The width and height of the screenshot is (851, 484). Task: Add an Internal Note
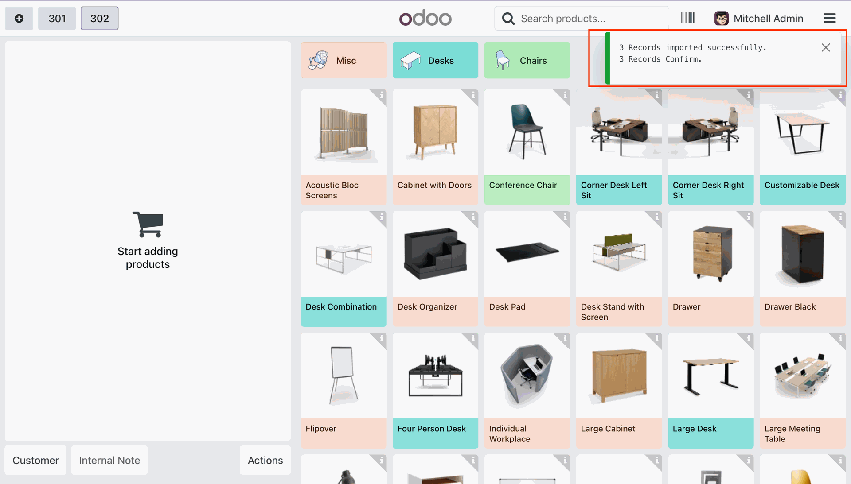click(109, 461)
